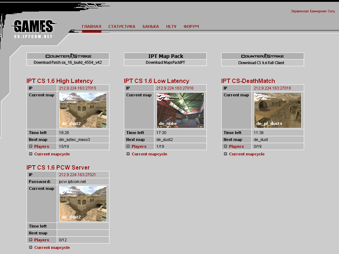The image size is (339, 254).
Task: Click time left value 18:28
Action: 64,133
